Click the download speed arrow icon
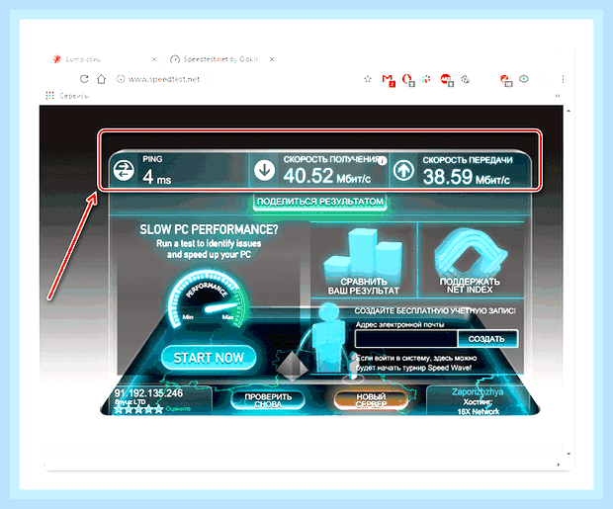The image size is (613, 509). click(265, 170)
